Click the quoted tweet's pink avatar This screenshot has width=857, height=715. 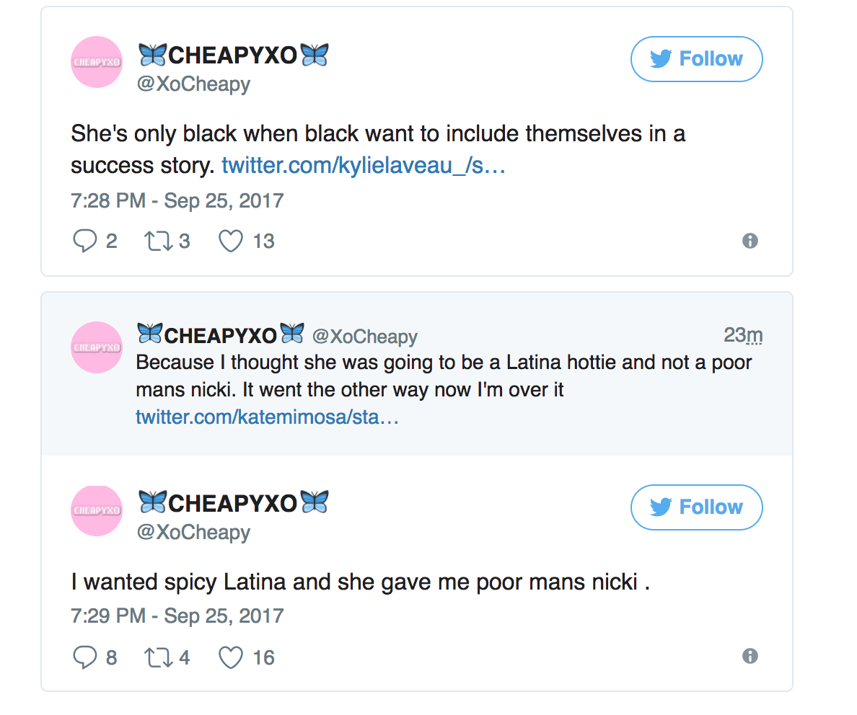click(x=97, y=347)
